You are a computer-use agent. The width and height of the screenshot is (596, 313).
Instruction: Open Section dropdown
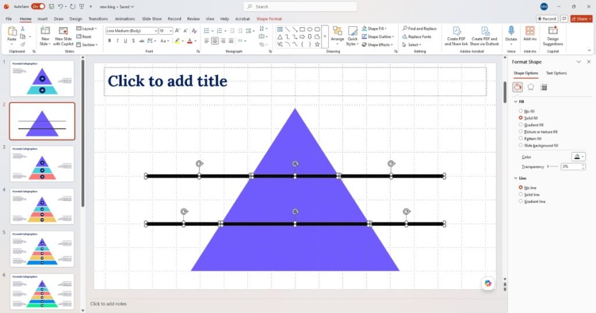[87, 44]
